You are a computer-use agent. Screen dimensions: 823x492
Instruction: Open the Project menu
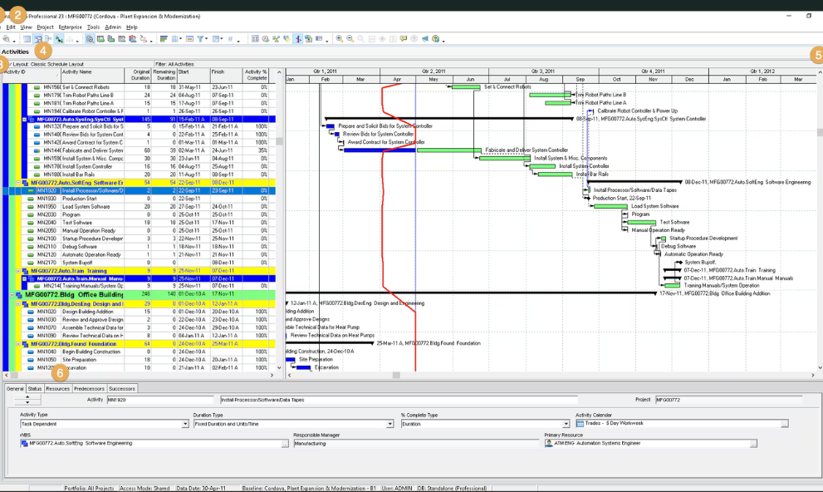click(45, 27)
